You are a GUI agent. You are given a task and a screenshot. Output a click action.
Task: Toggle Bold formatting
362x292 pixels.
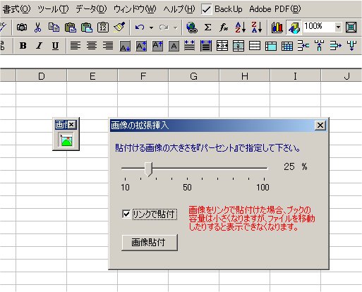pos(23,46)
